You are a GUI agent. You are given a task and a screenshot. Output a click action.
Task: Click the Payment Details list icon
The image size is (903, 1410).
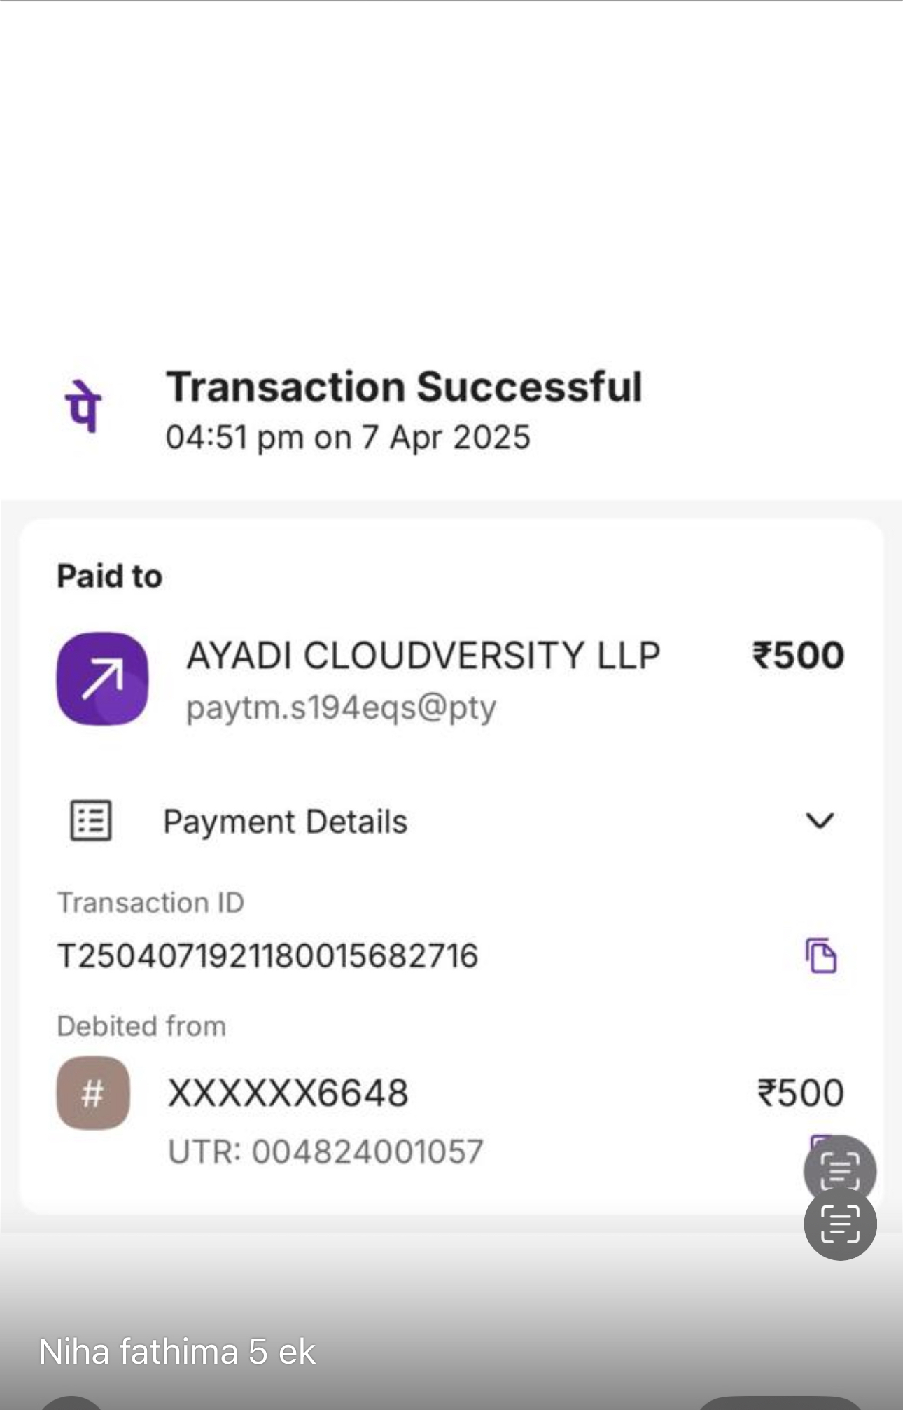click(91, 820)
